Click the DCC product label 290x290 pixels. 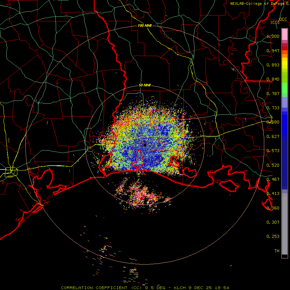(x=283, y=19)
